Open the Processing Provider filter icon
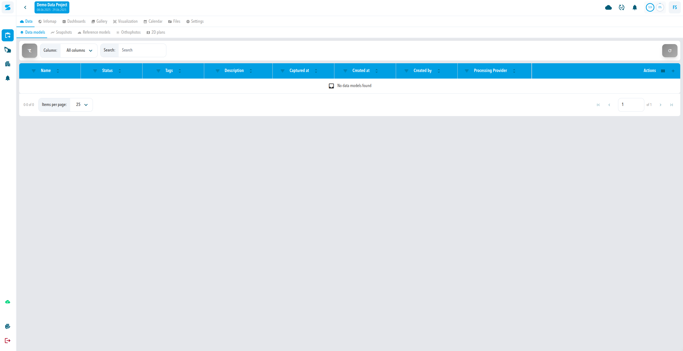The image size is (683, 351). point(467,71)
